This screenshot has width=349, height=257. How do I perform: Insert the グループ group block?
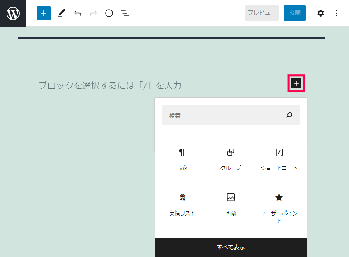coord(231,159)
